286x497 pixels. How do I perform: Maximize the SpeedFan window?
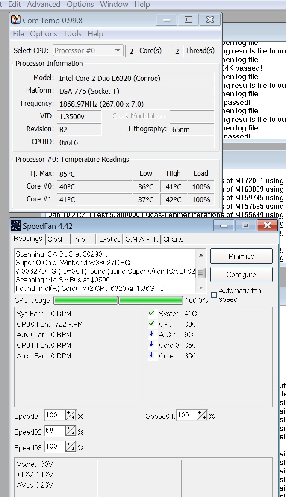pyautogui.click(x=245, y=225)
